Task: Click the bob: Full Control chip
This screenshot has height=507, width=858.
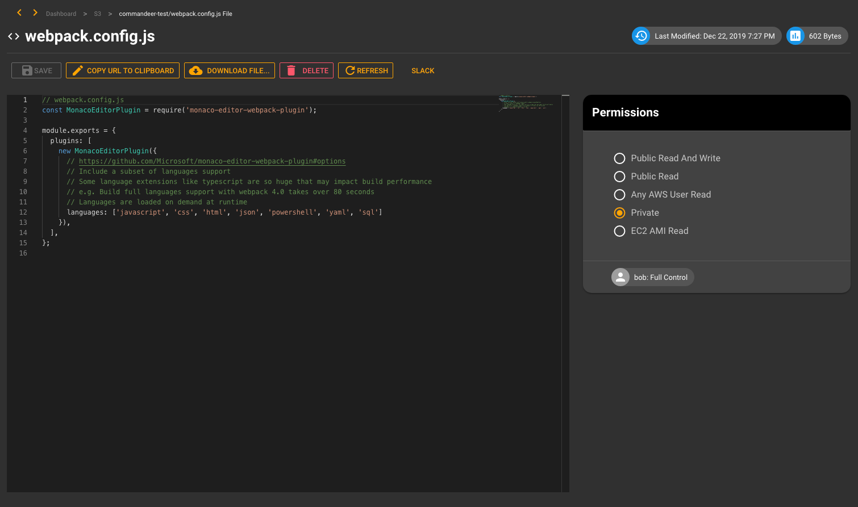Action: (x=652, y=277)
